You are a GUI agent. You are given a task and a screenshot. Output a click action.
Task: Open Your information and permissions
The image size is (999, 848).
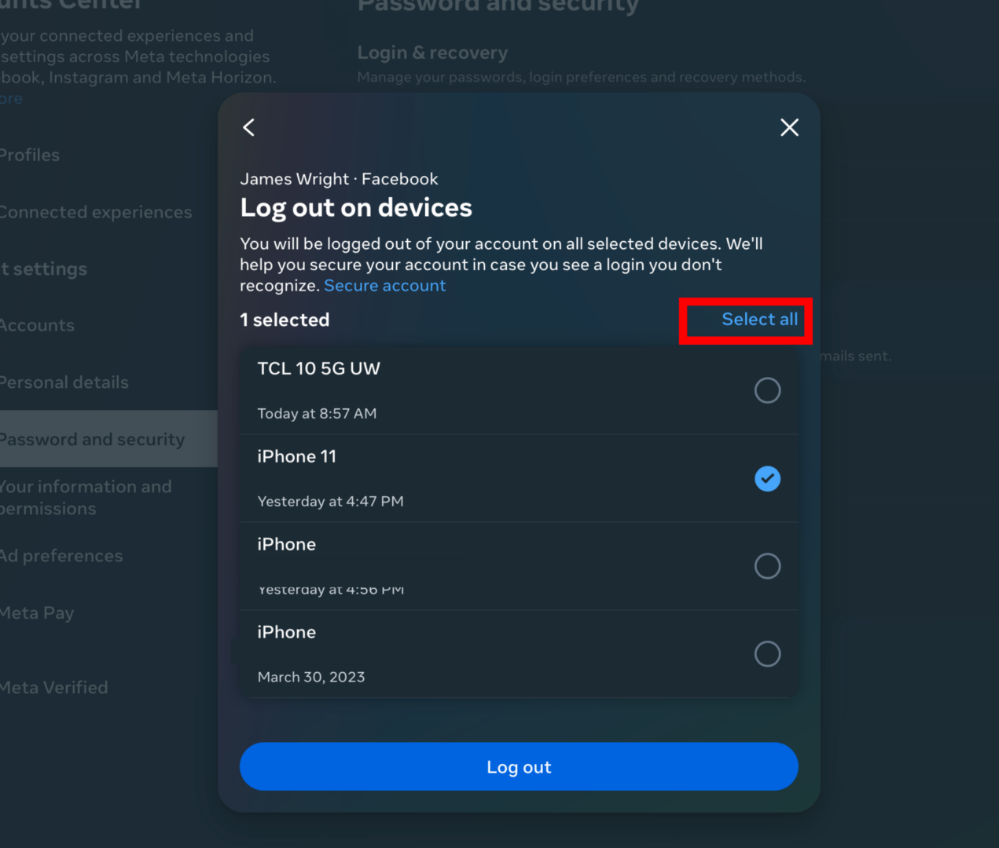pos(85,496)
